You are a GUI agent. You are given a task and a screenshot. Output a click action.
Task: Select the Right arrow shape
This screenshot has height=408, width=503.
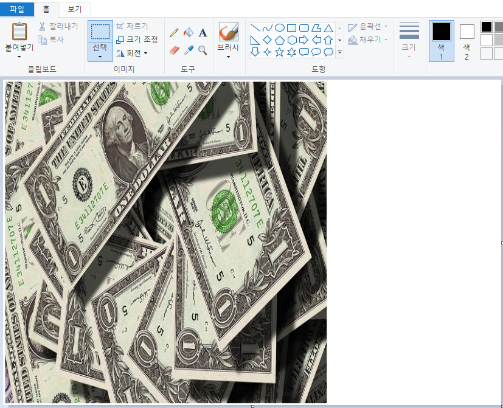[304, 40]
